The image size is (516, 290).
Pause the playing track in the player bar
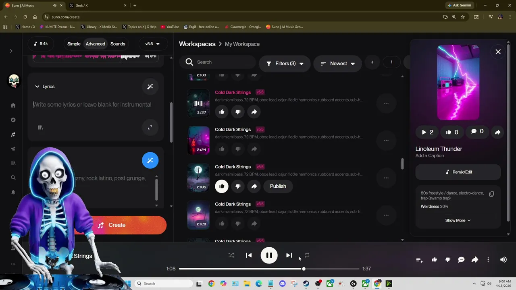(269, 255)
